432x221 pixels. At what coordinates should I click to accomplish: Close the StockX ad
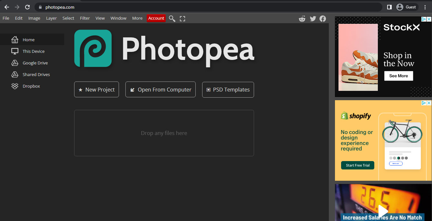pyautogui.click(x=429, y=19)
